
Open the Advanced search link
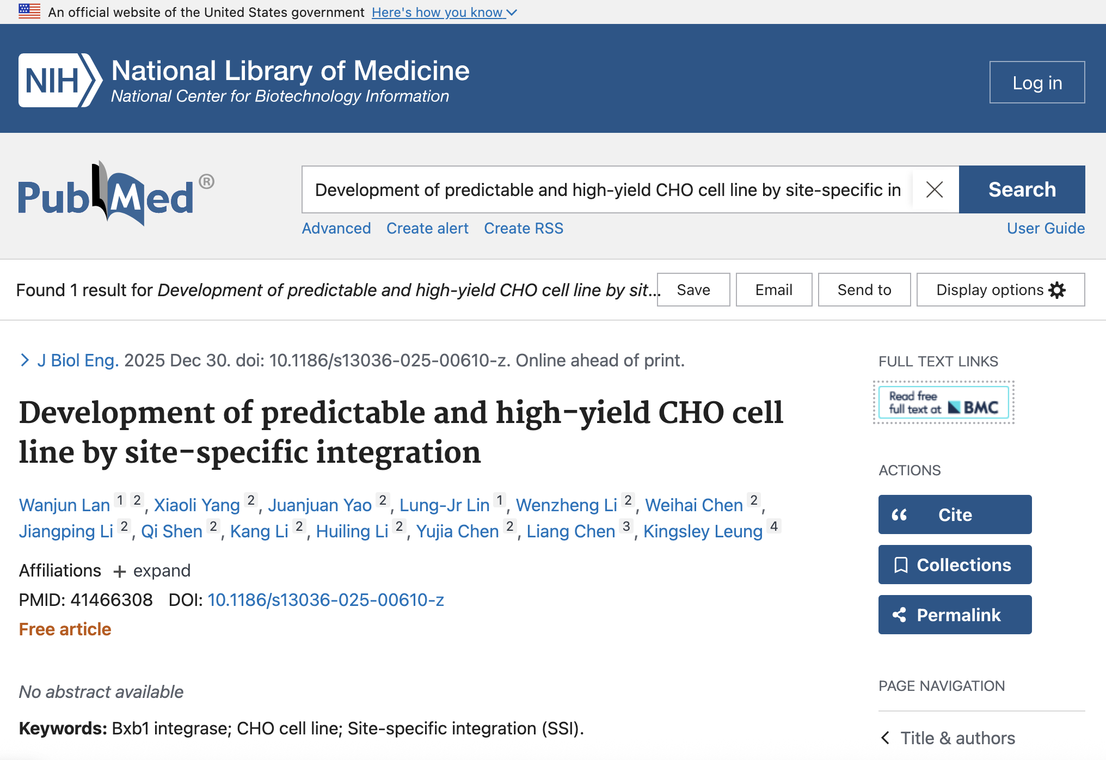coord(336,228)
